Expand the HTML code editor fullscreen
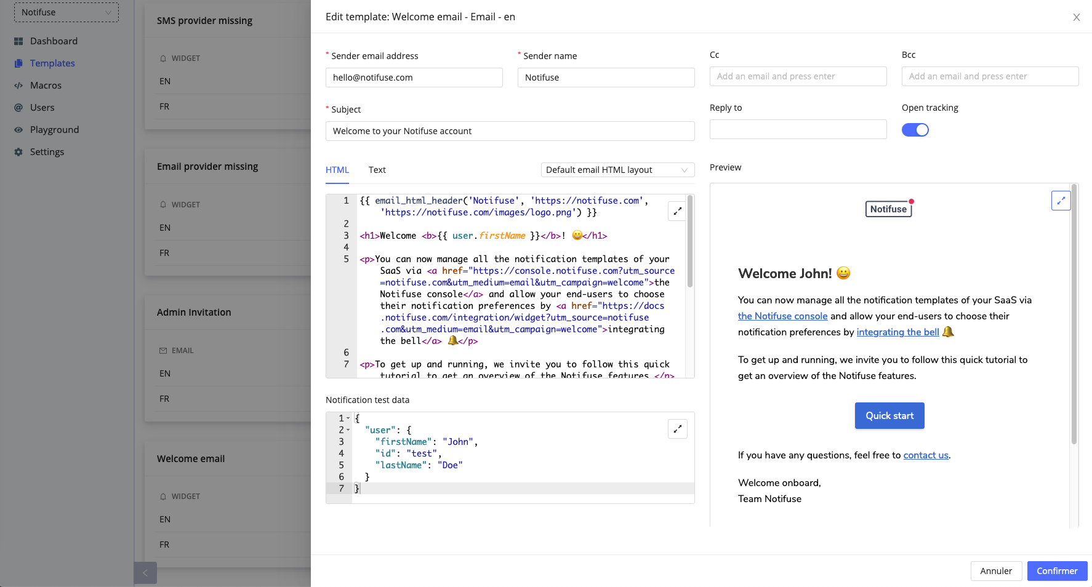This screenshot has width=1092, height=587. [678, 211]
